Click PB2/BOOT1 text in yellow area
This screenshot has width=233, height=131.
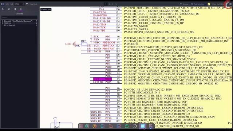point(131,44)
